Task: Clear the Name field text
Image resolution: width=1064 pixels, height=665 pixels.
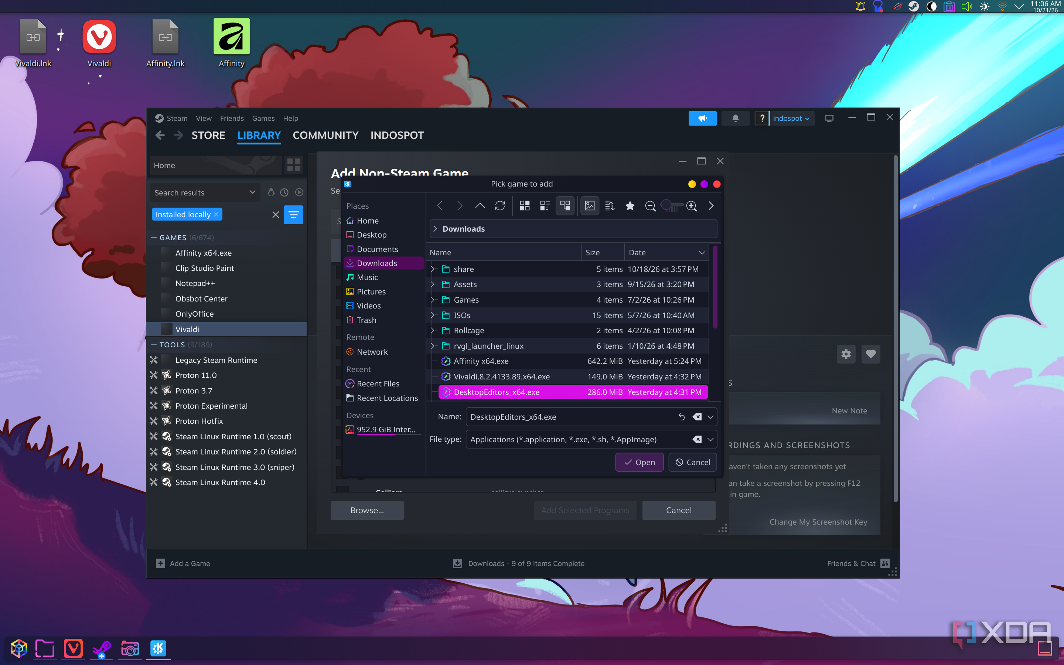Action: [x=697, y=416]
